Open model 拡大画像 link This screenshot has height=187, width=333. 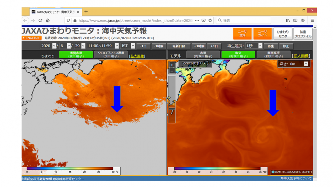tap(301, 56)
